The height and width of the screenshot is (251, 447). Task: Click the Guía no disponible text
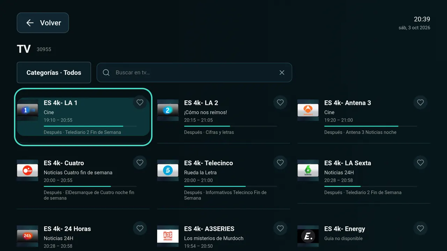pos(344,238)
